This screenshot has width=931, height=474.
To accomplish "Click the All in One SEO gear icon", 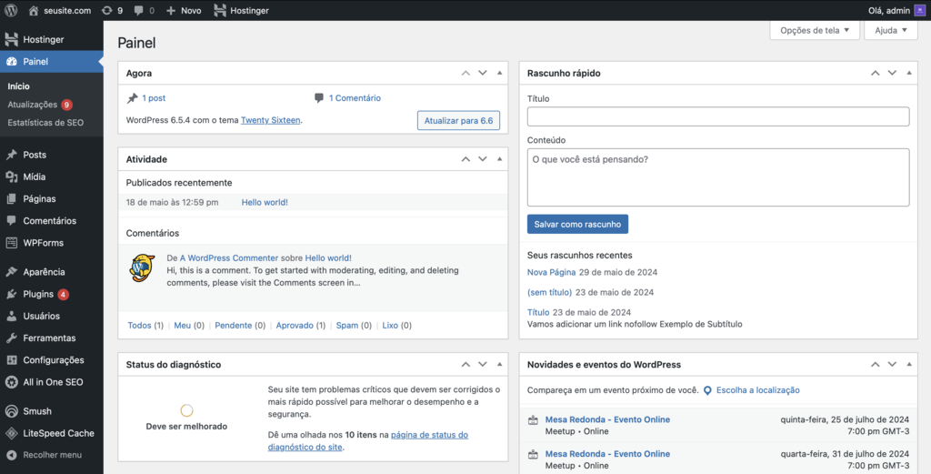I will pos(11,382).
